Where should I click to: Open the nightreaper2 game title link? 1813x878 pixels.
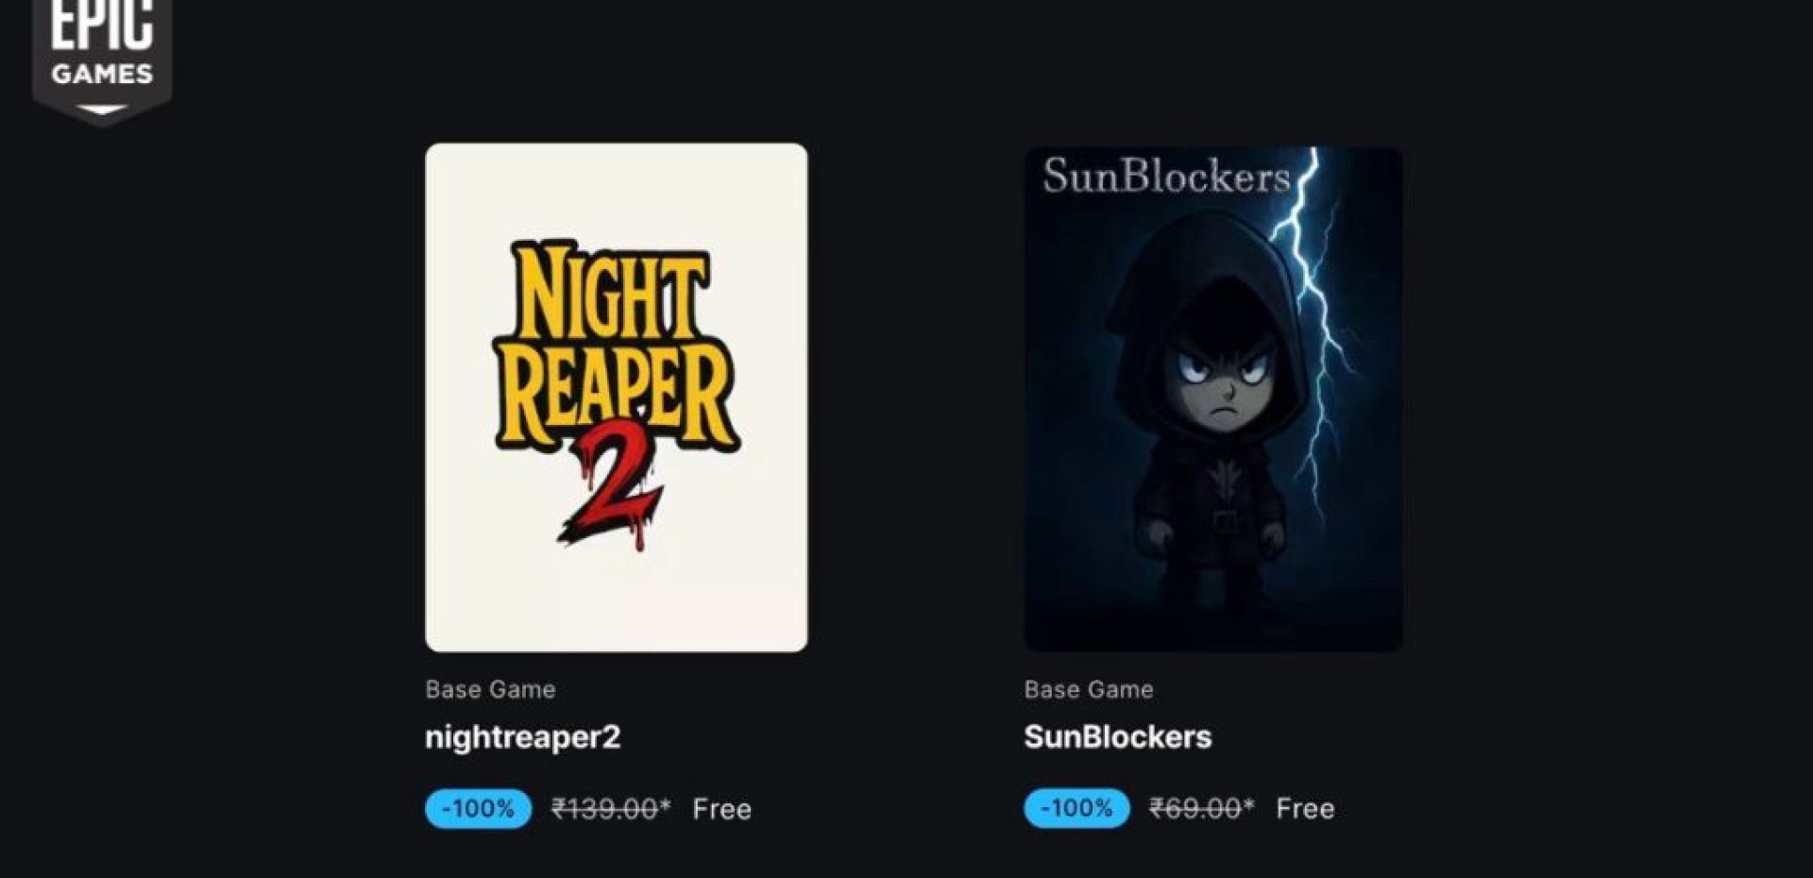click(522, 736)
